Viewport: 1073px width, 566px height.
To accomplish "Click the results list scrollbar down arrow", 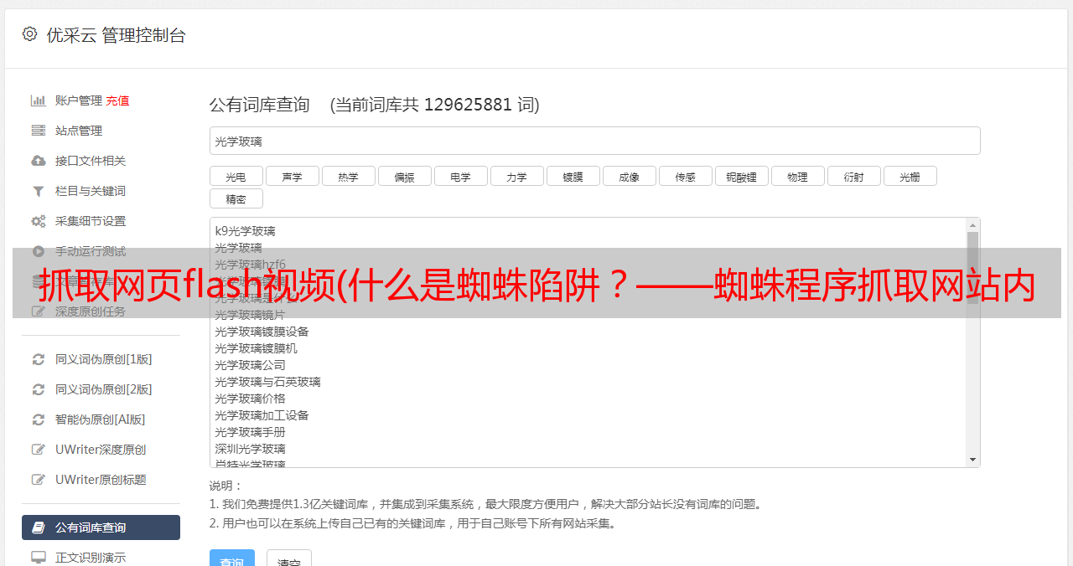I will [972, 460].
